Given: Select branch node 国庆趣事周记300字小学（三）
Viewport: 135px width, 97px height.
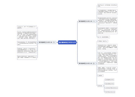Looking at the screenshot, I should coord(87,63).
